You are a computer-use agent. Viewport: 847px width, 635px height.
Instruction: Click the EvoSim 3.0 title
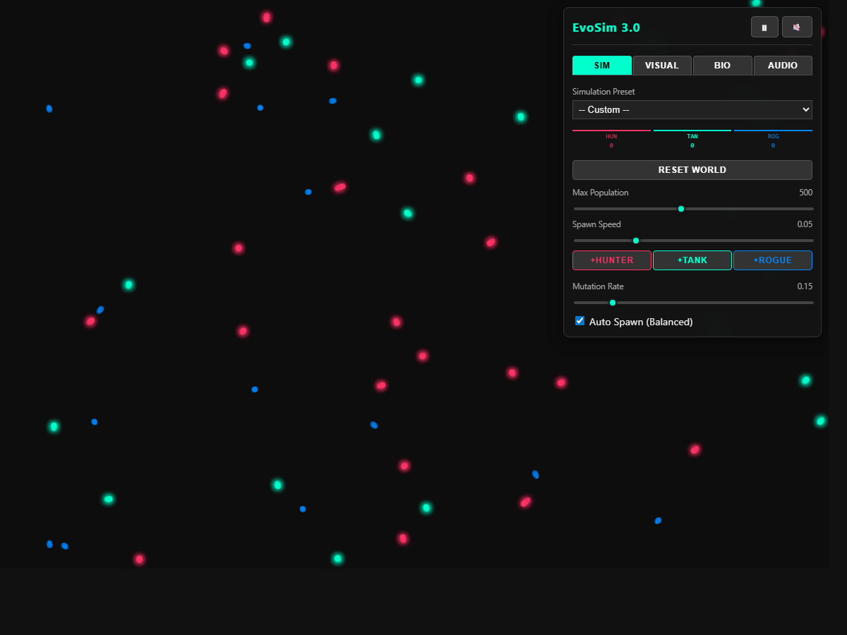[x=606, y=28]
